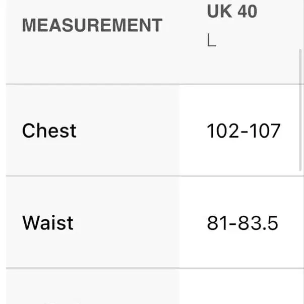
Task: Click the 83.5 upper waist measurement
Action: point(258,223)
